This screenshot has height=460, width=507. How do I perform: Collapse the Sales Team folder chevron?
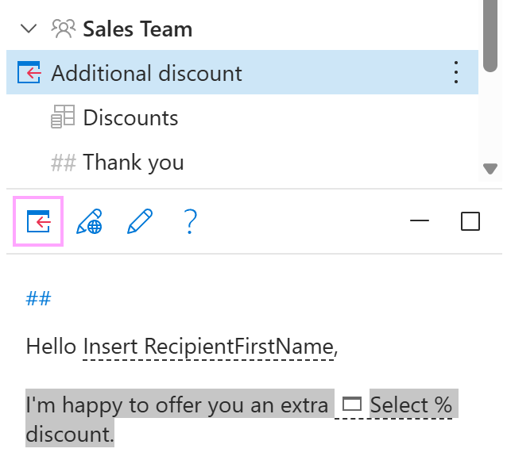tap(29, 29)
